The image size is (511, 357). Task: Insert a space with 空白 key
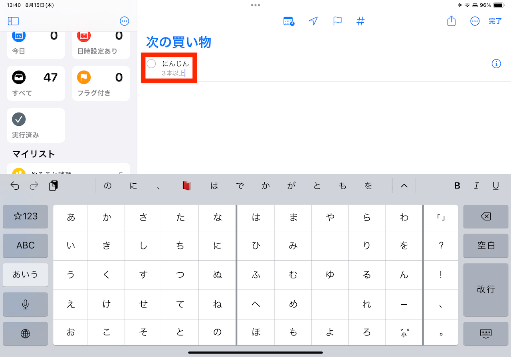click(x=486, y=246)
